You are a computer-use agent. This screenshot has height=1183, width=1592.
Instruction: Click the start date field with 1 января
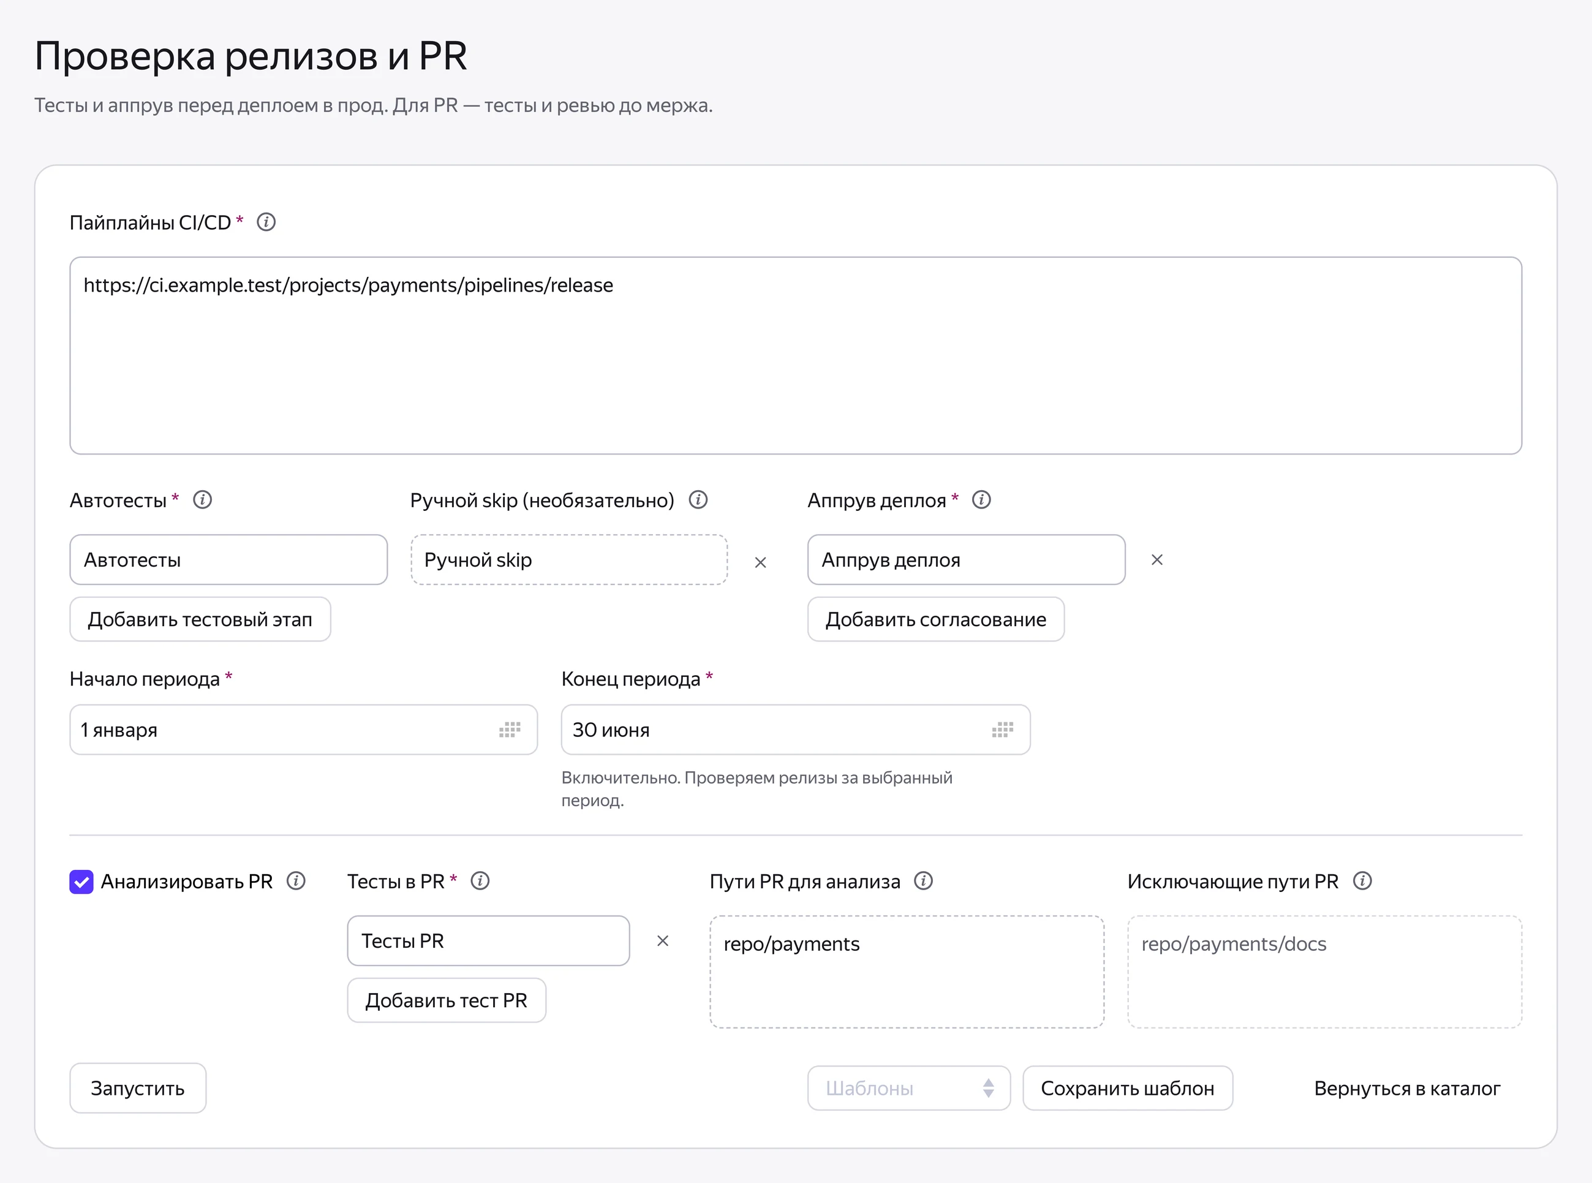(303, 730)
